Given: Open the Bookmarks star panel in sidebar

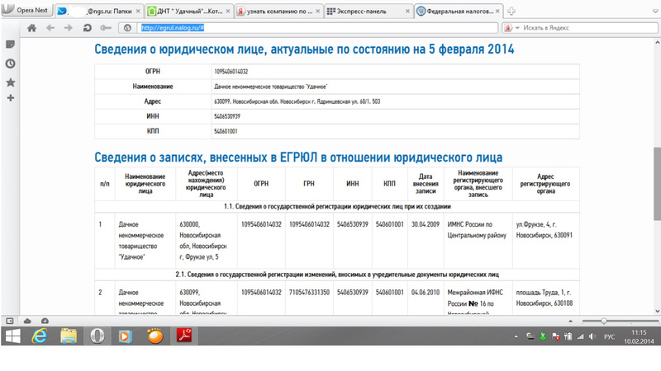Looking at the screenshot, I should click(x=11, y=82).
